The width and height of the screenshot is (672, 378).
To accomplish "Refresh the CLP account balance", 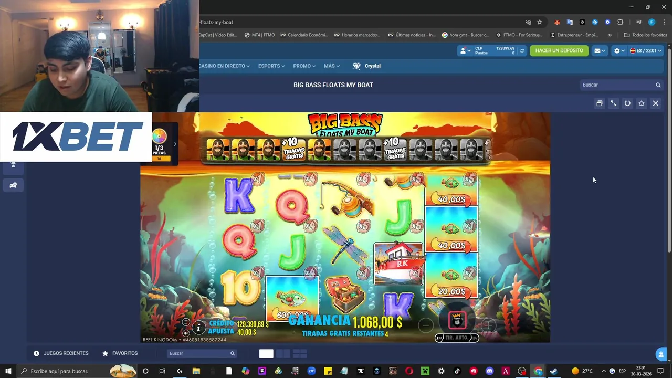I will coord(522,51).
